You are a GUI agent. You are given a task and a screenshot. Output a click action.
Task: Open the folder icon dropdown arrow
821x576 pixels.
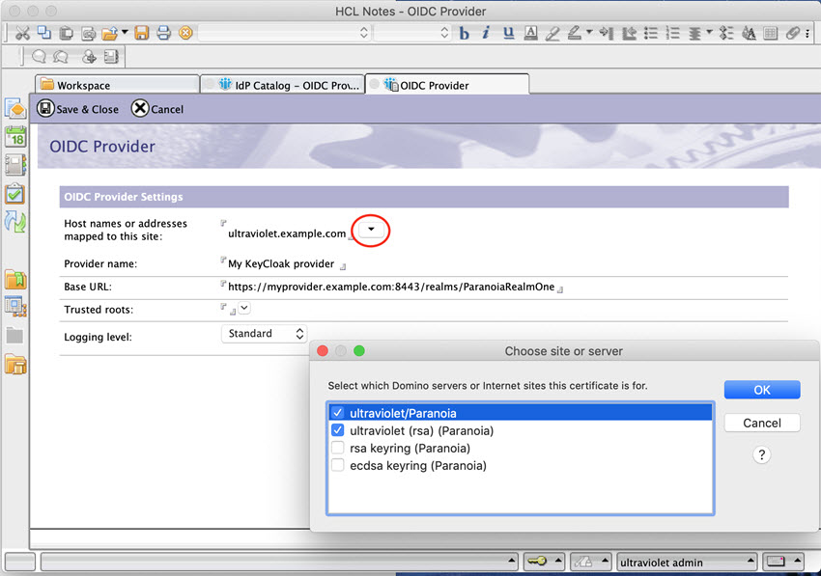tap(125, 33)
